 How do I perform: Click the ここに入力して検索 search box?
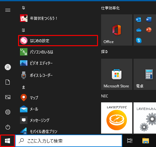click(x=69, y=141)
